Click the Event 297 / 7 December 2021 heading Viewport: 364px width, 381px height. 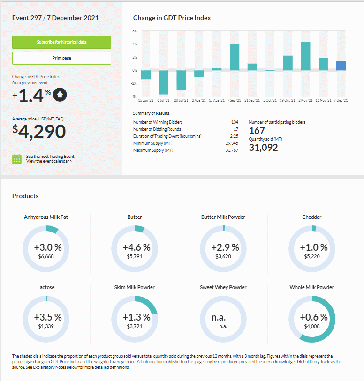[55, 18]
